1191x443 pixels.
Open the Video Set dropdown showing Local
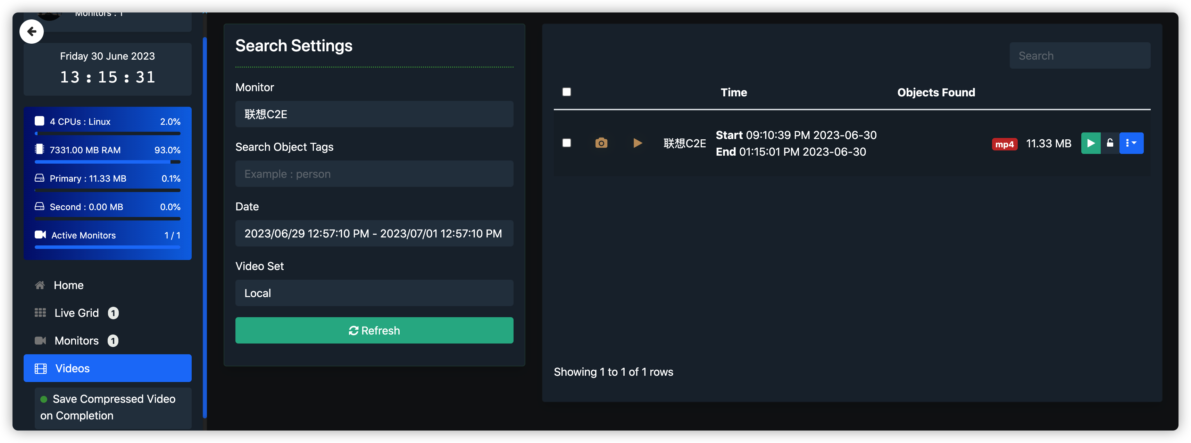point(374,293)
